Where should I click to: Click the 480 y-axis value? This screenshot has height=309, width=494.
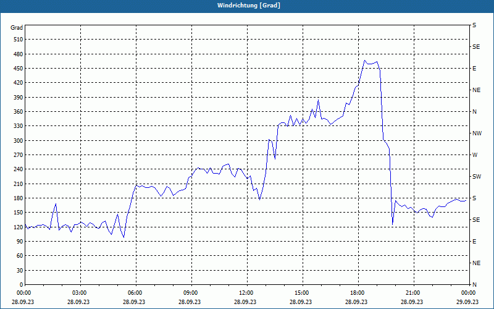19,54
